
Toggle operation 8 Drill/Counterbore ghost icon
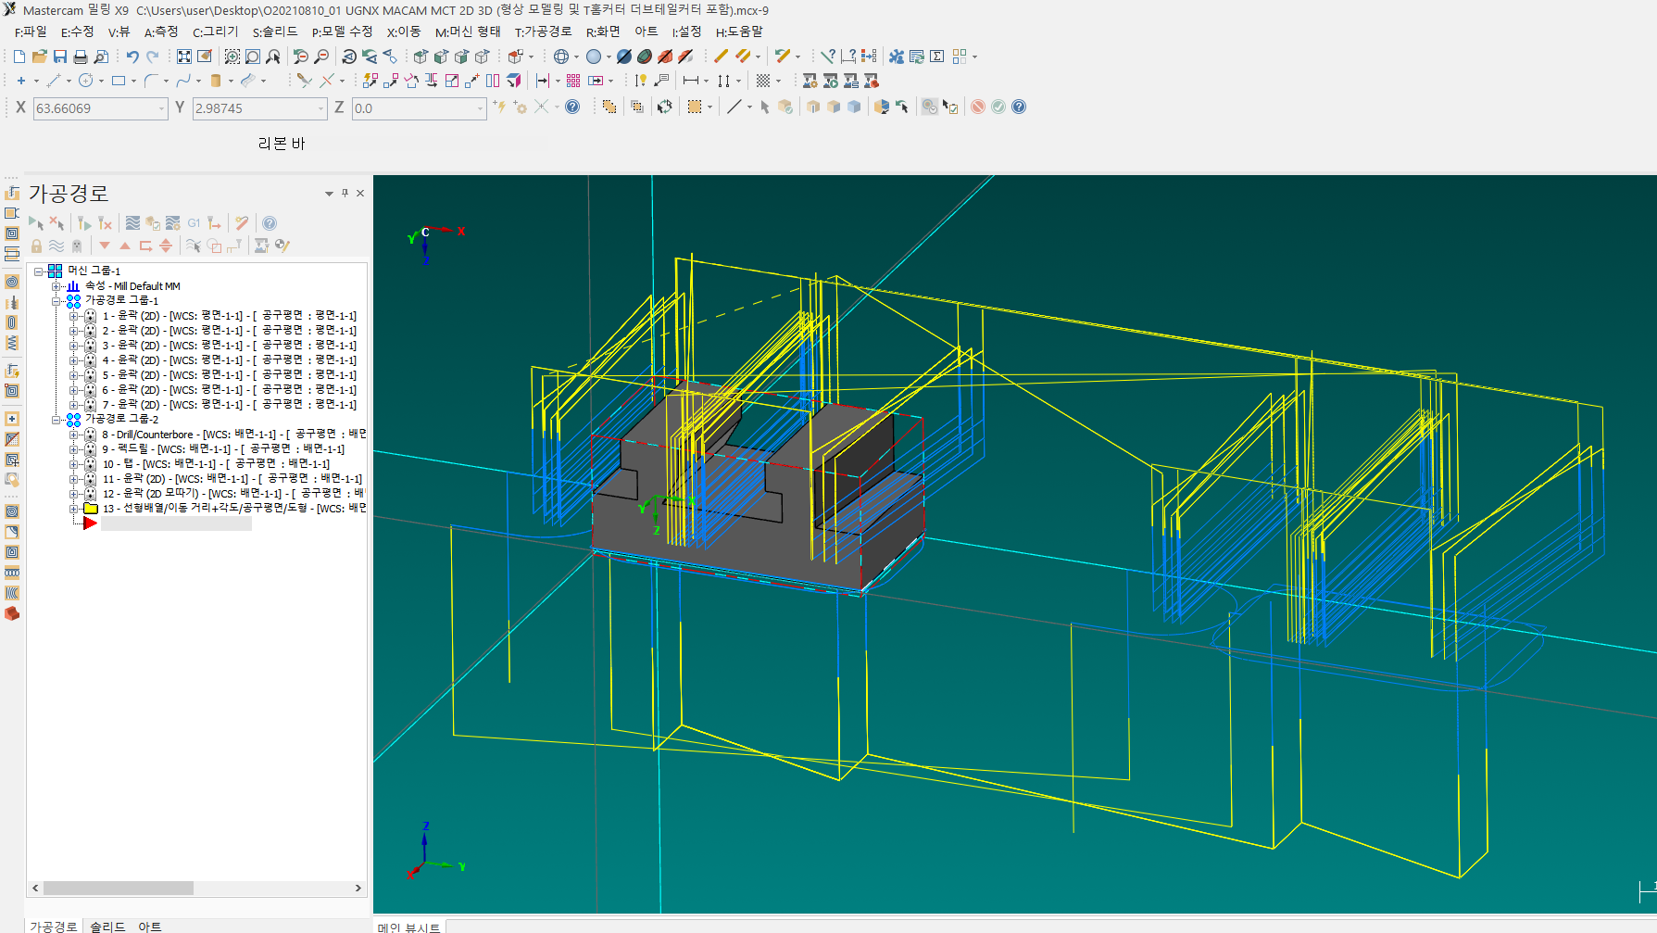tap(90, 435)
